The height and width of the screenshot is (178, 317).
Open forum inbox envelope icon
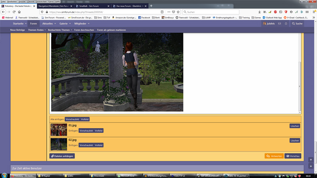pyautogui.click(x=279, y=24)
